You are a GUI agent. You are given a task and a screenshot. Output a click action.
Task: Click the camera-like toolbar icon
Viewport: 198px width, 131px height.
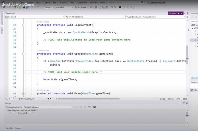click(96, 7)
